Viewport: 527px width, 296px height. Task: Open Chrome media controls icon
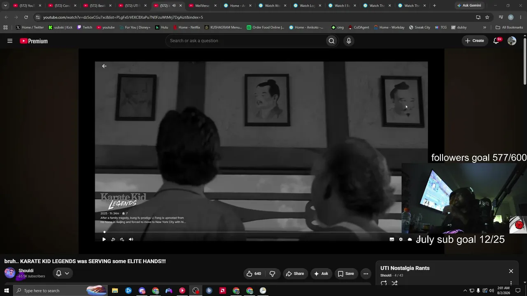[501, 17]
